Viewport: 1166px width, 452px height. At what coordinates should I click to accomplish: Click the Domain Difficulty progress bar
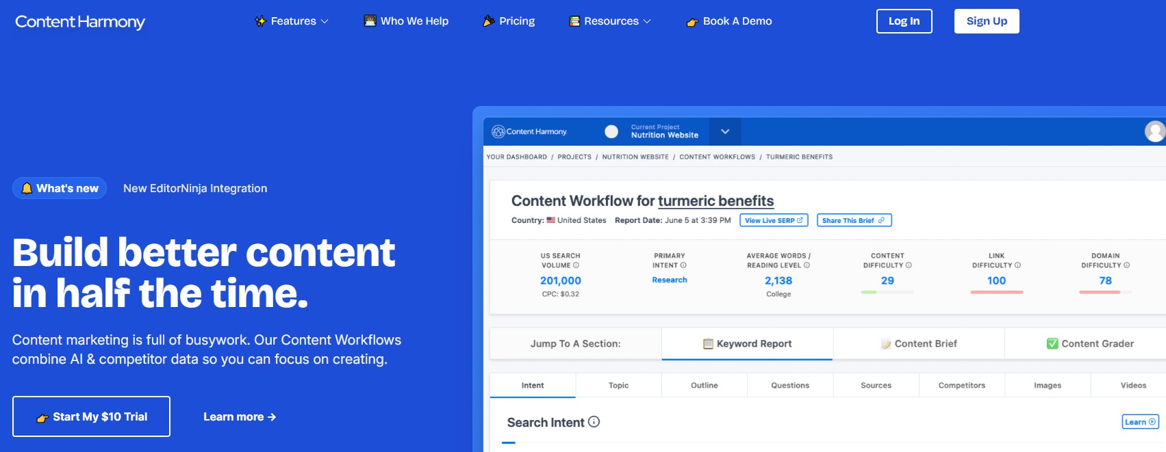pyautogui.click(x=1106, y=292)
